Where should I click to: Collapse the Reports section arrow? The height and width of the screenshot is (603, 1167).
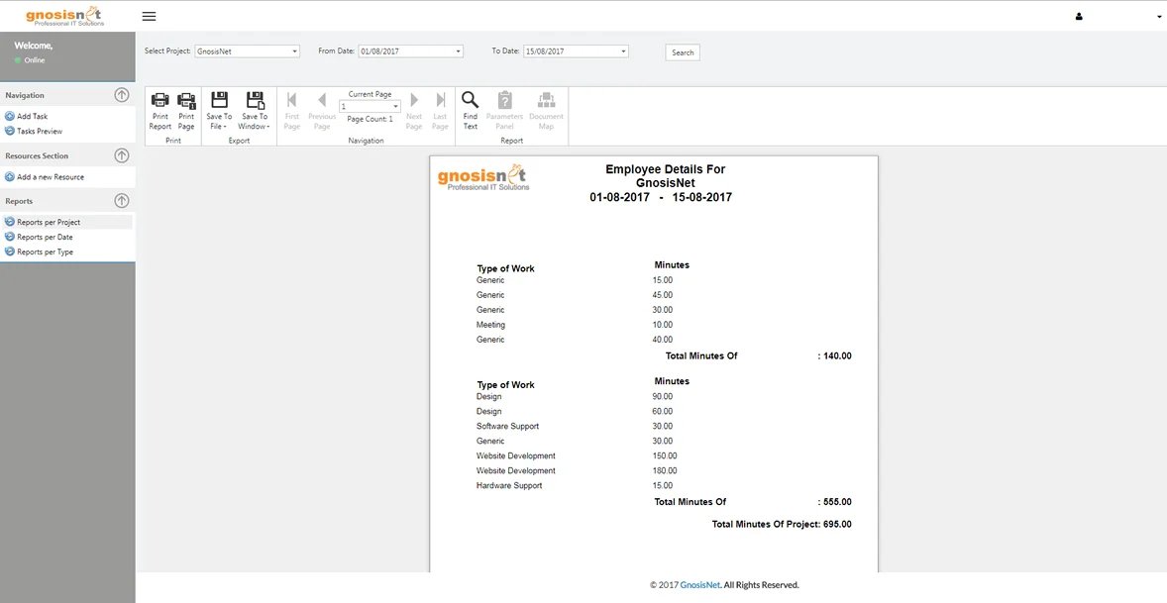[121, 201]
